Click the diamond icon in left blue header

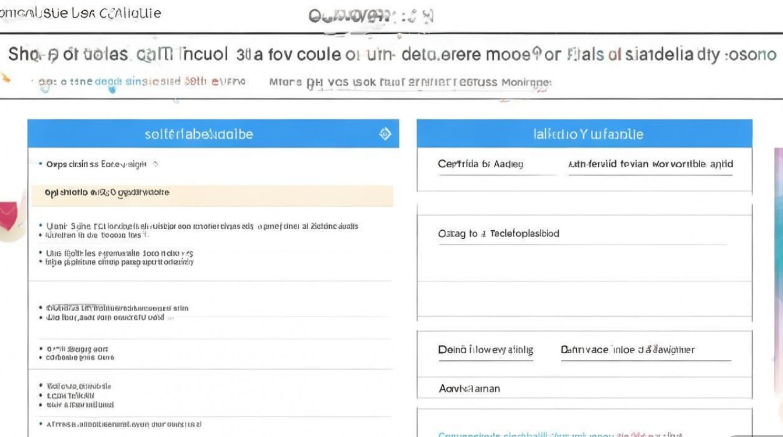(x=385, y=134)
